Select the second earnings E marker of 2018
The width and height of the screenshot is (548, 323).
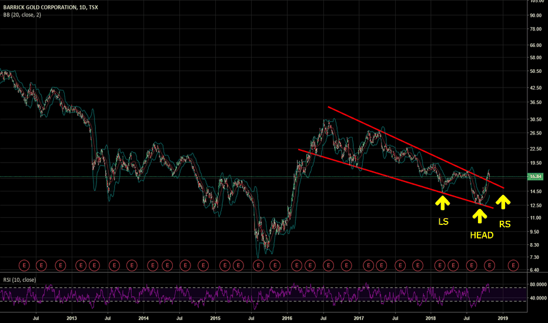453,265
